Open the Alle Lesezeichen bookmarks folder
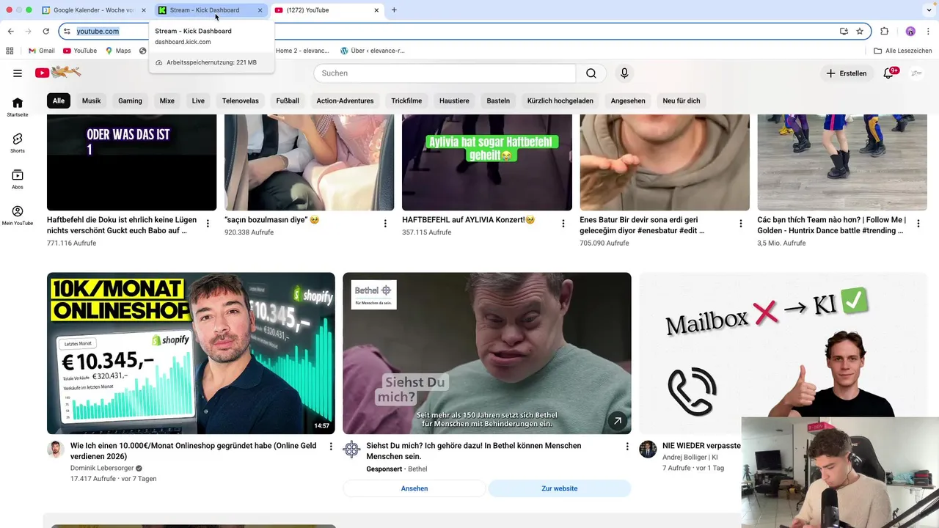 pyautogui.click(x=902, y=51)
